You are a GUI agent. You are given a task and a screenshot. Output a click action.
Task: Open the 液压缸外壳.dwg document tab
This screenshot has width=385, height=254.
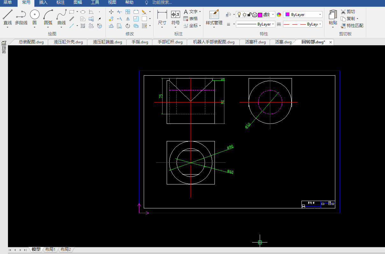pos(68,42)
